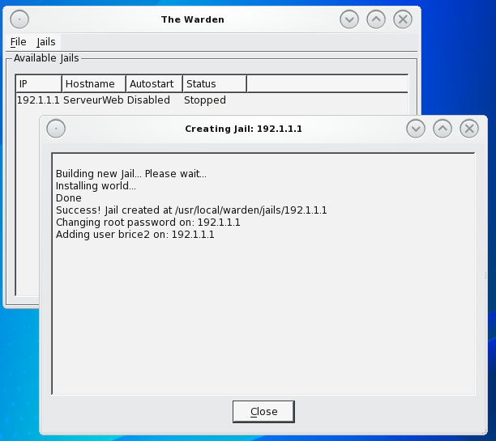Image resolution: width=496 pixels, height=441 pixels.
Task: Select the 192.1.1.1 IP cell in jail list
Action: (38, 100)
